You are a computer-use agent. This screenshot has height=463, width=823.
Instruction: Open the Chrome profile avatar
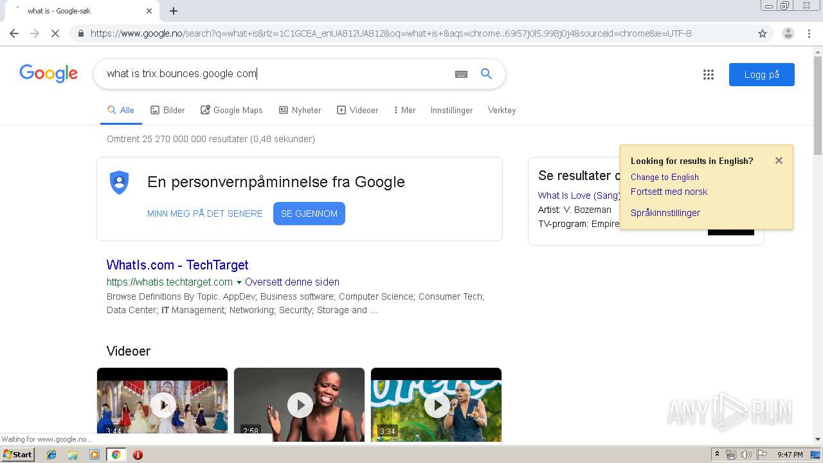pyautogui.click(x=788, y=33)
